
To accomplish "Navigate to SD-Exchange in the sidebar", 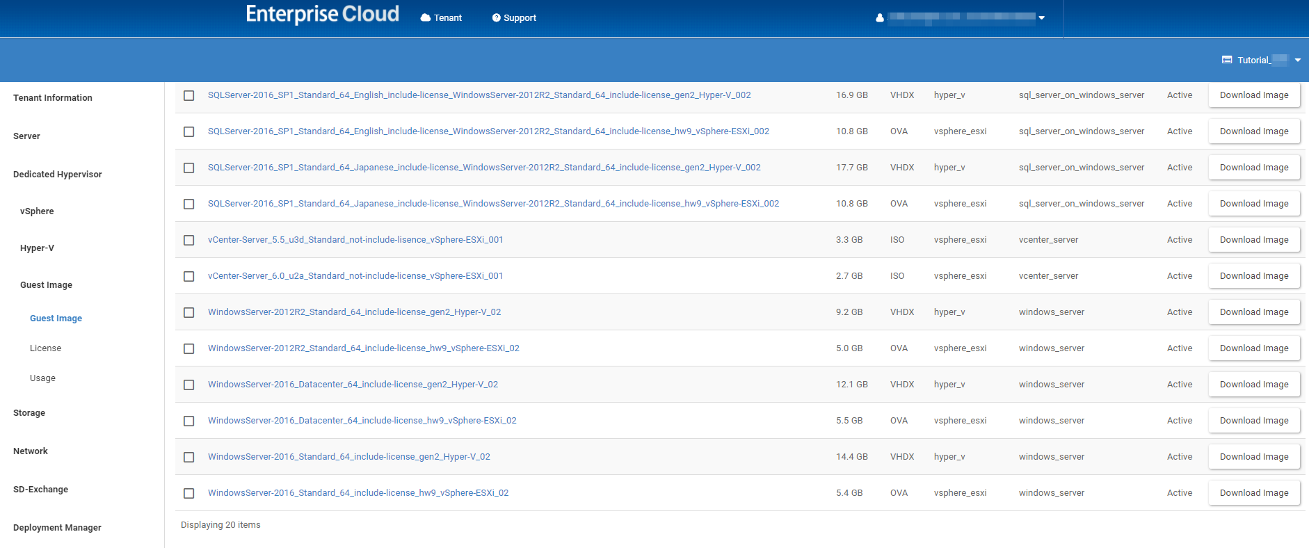I will (40, 490).
